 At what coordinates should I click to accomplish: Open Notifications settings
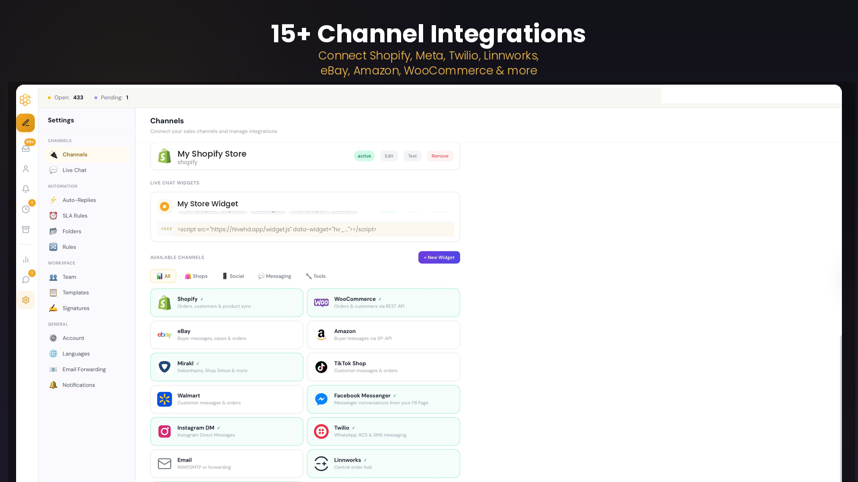point(87,385)
